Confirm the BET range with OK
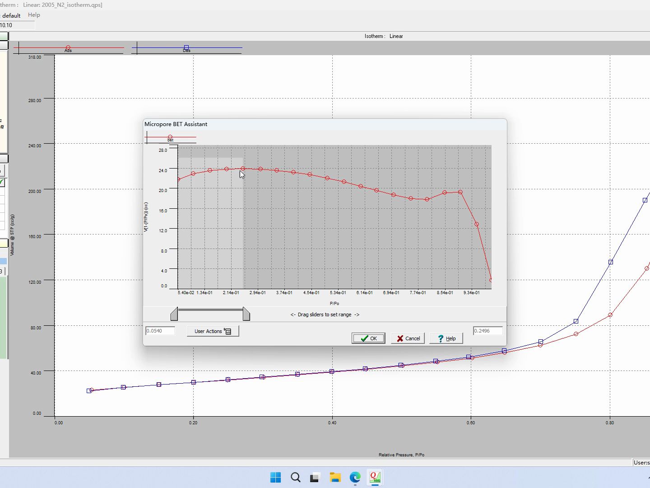 pyautogui.click(x=368, y=338)
